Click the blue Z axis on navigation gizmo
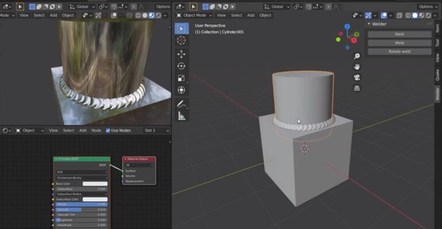Viewport: 442px width, 229px height. click(x=347, y=26)
